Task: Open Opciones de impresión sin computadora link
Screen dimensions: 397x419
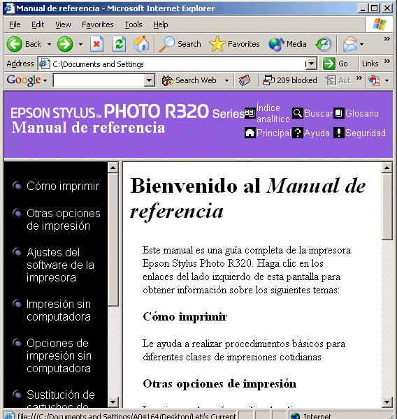Action: tap(59, 355)
